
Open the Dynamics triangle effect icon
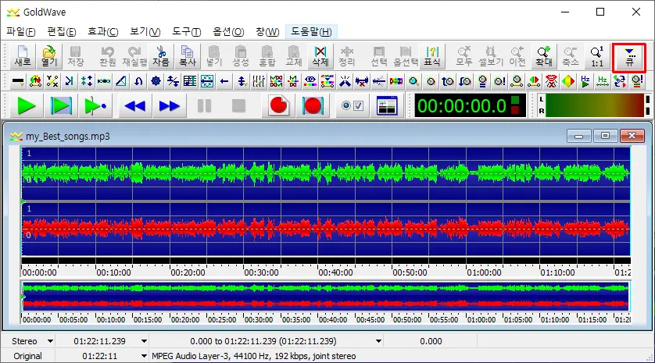(121, 81)
